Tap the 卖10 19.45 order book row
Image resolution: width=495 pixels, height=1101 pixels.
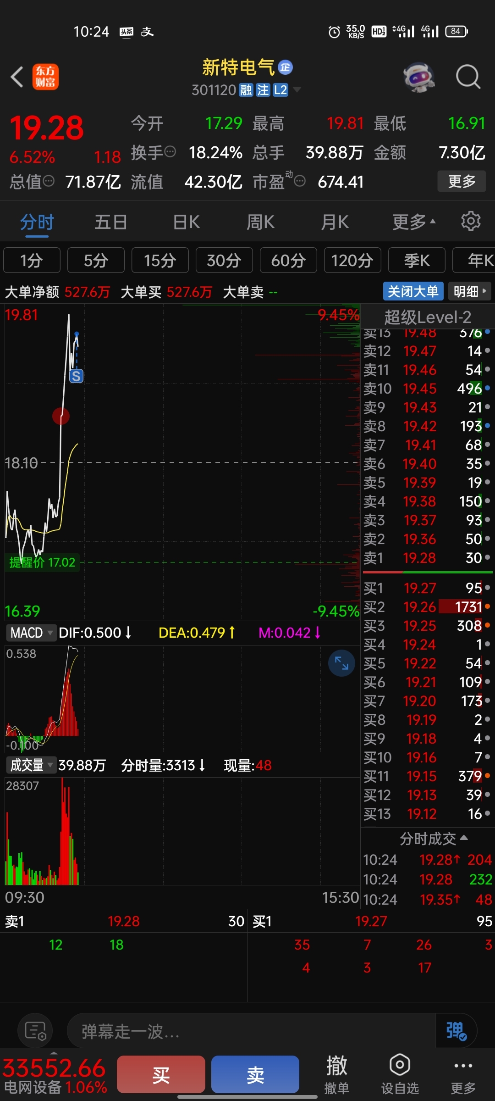(427, 389)
